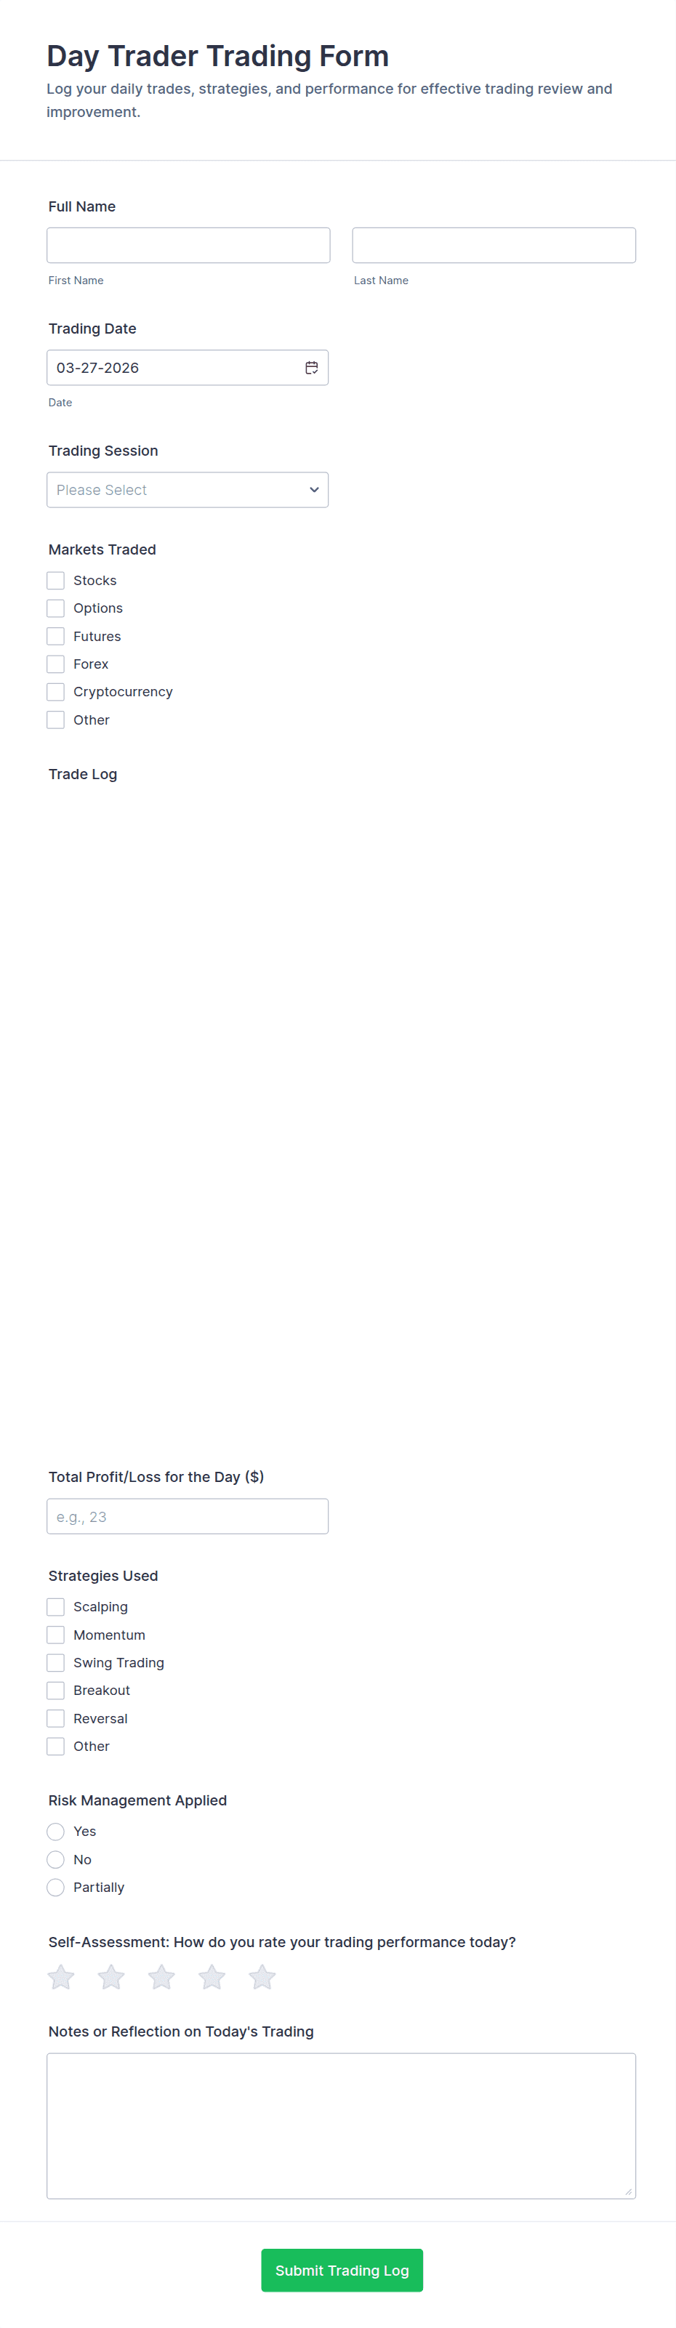Check the Breakout strategy option

point(55,1690)
